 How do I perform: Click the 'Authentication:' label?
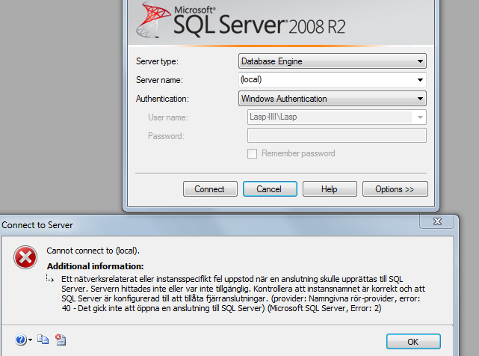point(162,99)
